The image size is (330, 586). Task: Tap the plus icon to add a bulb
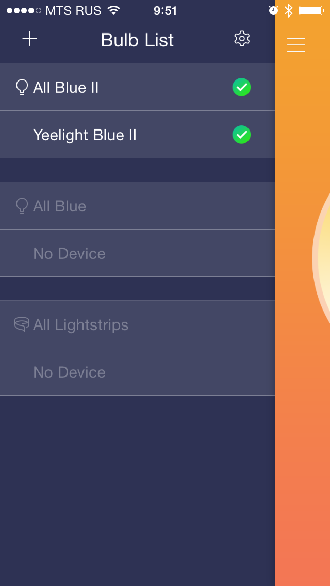30,39
